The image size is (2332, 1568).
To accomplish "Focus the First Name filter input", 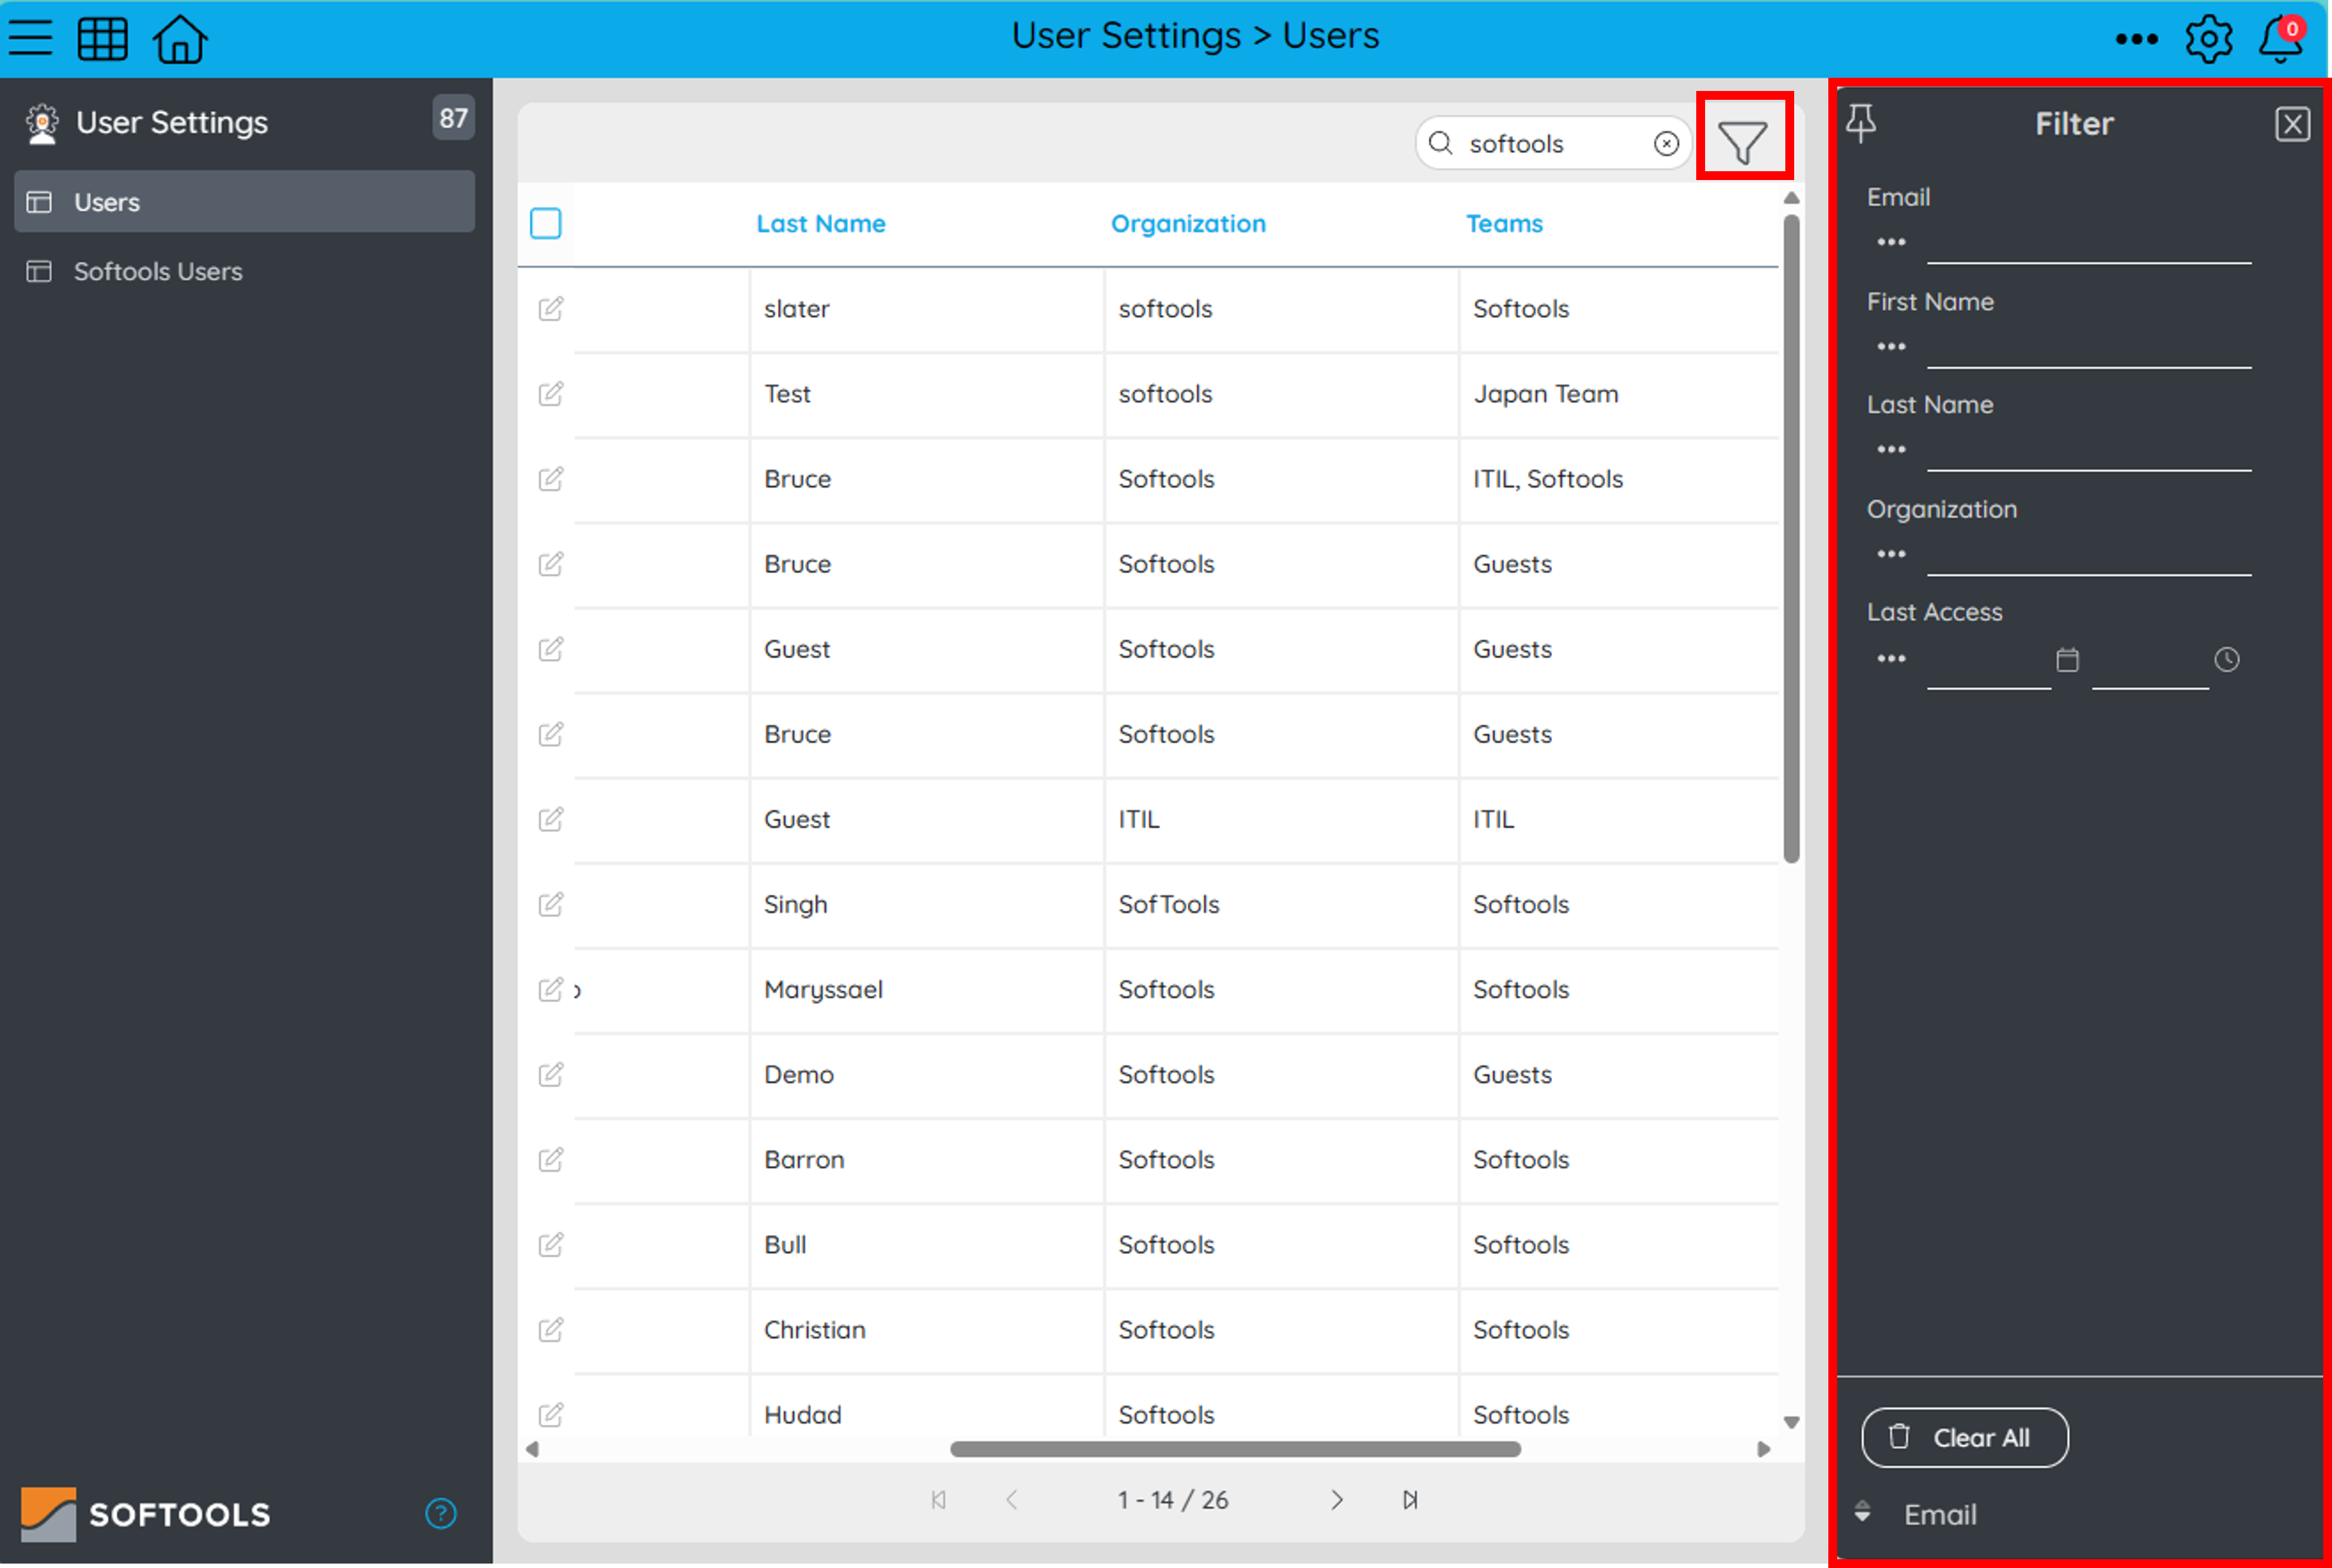I will pos(2089,348).
